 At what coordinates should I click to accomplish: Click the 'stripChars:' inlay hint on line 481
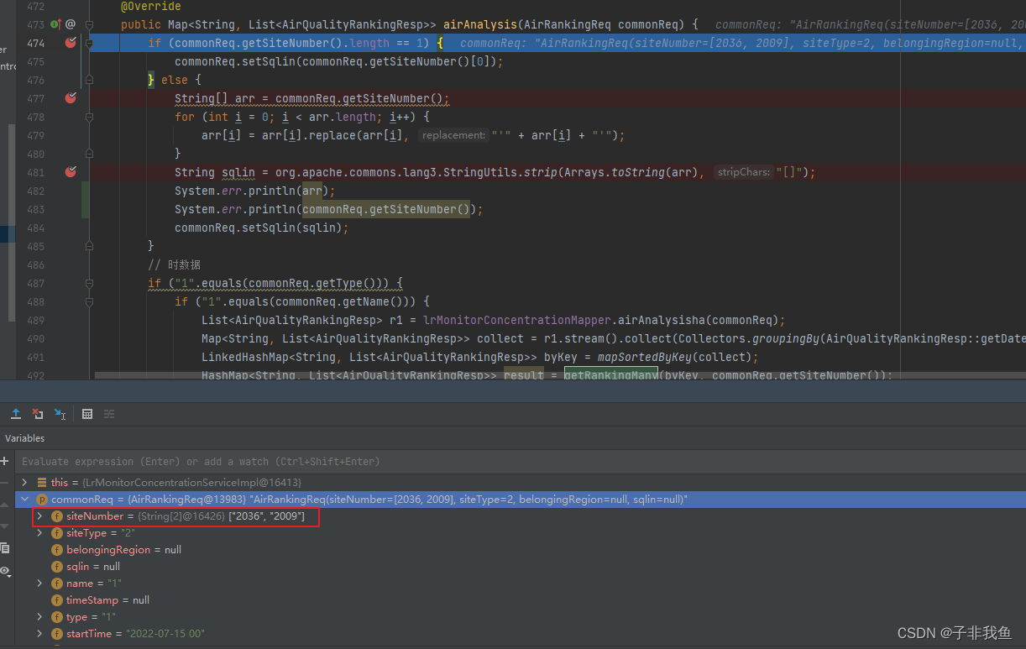[744, 172]
